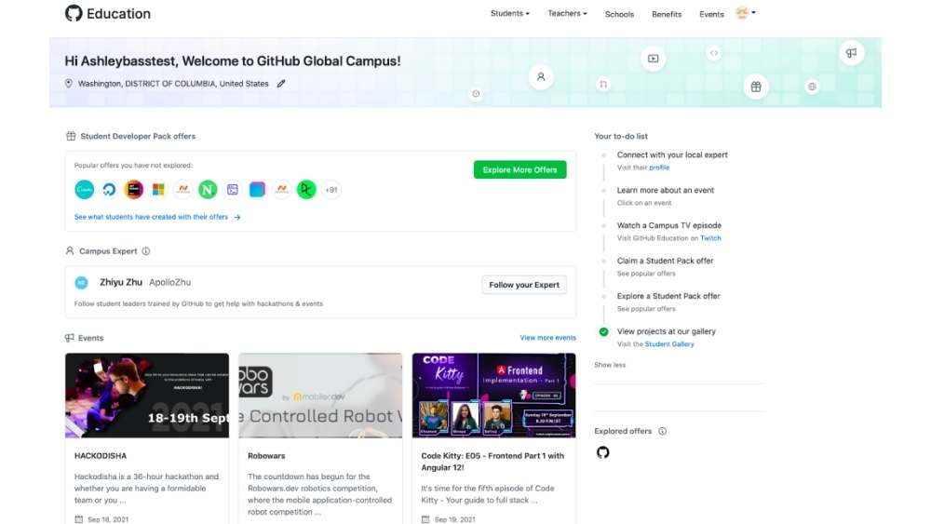This screenshot has height=524, width=931.
Task: Select 'Watch a Campus TV episode' to-do item
Action: tap(668, 225)
